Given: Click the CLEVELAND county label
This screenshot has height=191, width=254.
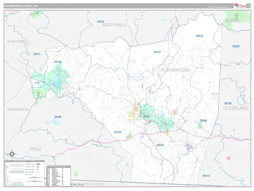Looking at the screenshot, I should (235, 108).
